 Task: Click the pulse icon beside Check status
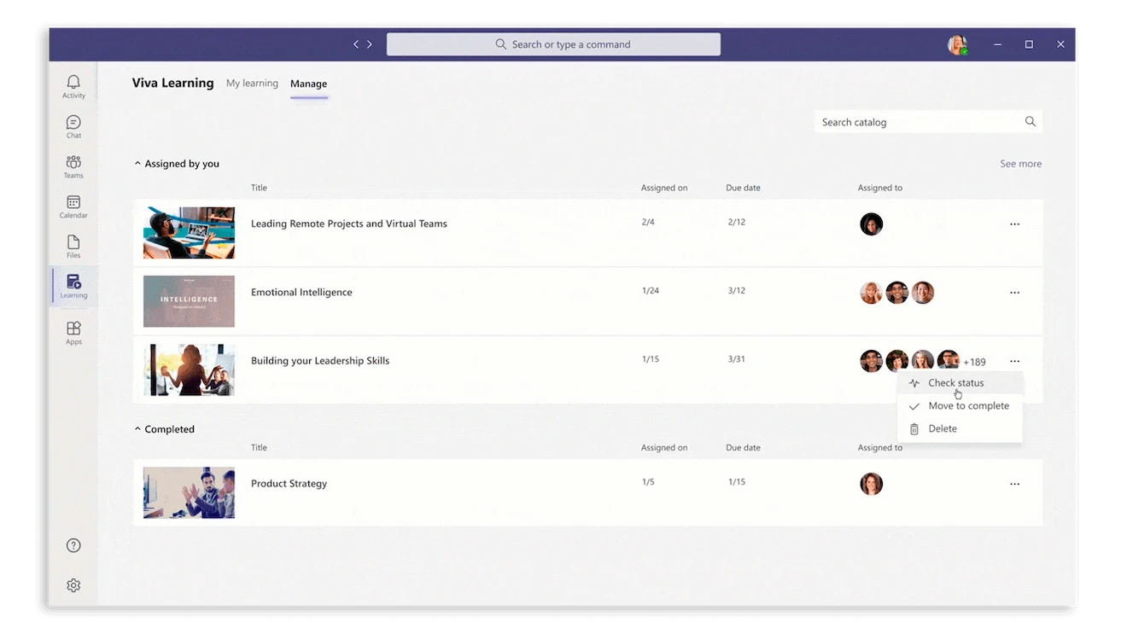click(914, 383)
